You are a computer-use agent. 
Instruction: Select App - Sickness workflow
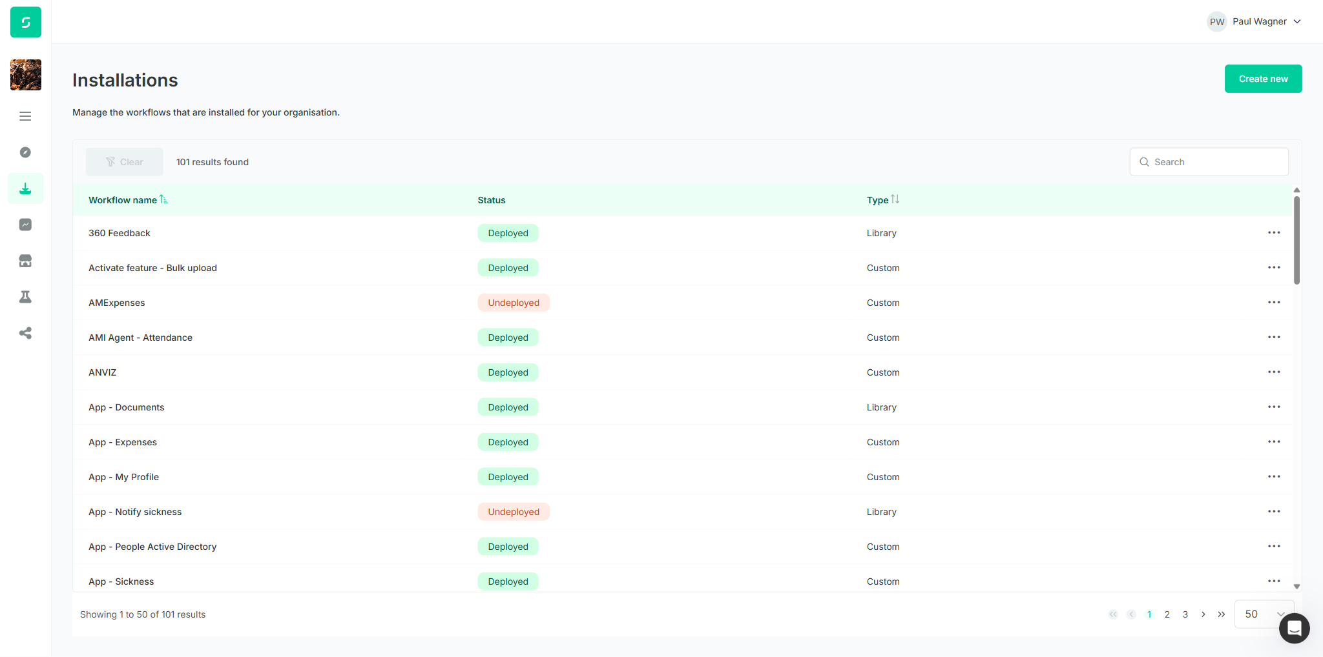pos(121,581)
